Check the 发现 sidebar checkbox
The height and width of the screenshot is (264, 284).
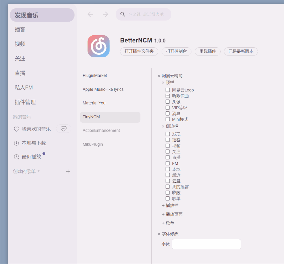pos(168,134)
